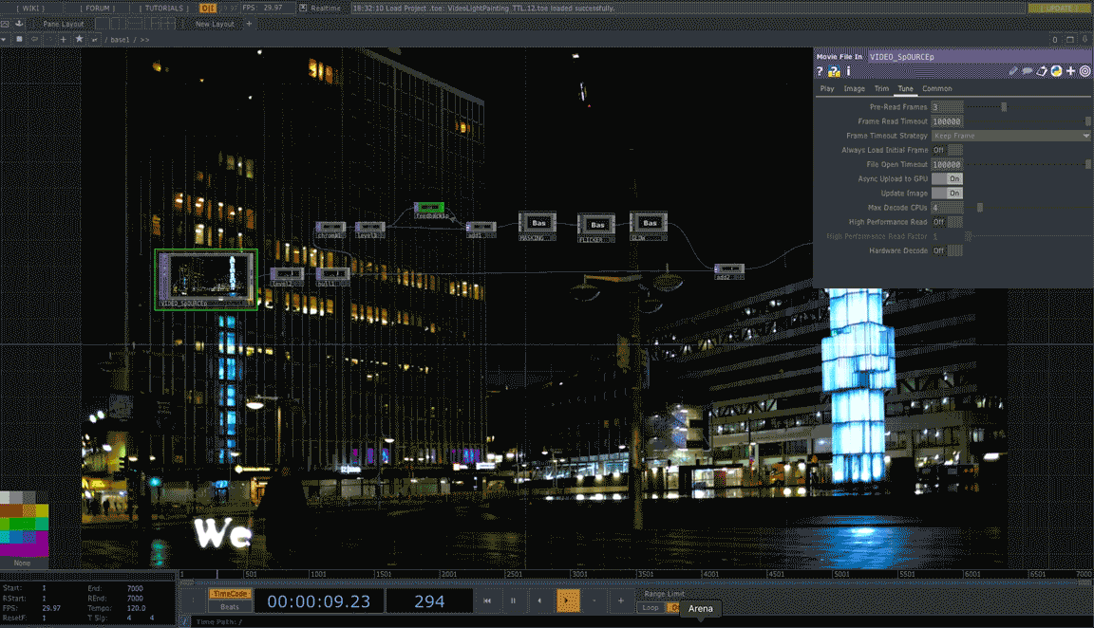This screenshot has width=1094, height=628.
Task: Toggle the Update Image switch
Action: click(x=947, y=194)
